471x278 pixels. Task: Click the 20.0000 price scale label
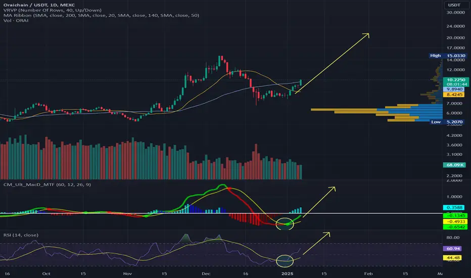coord(455,37)
